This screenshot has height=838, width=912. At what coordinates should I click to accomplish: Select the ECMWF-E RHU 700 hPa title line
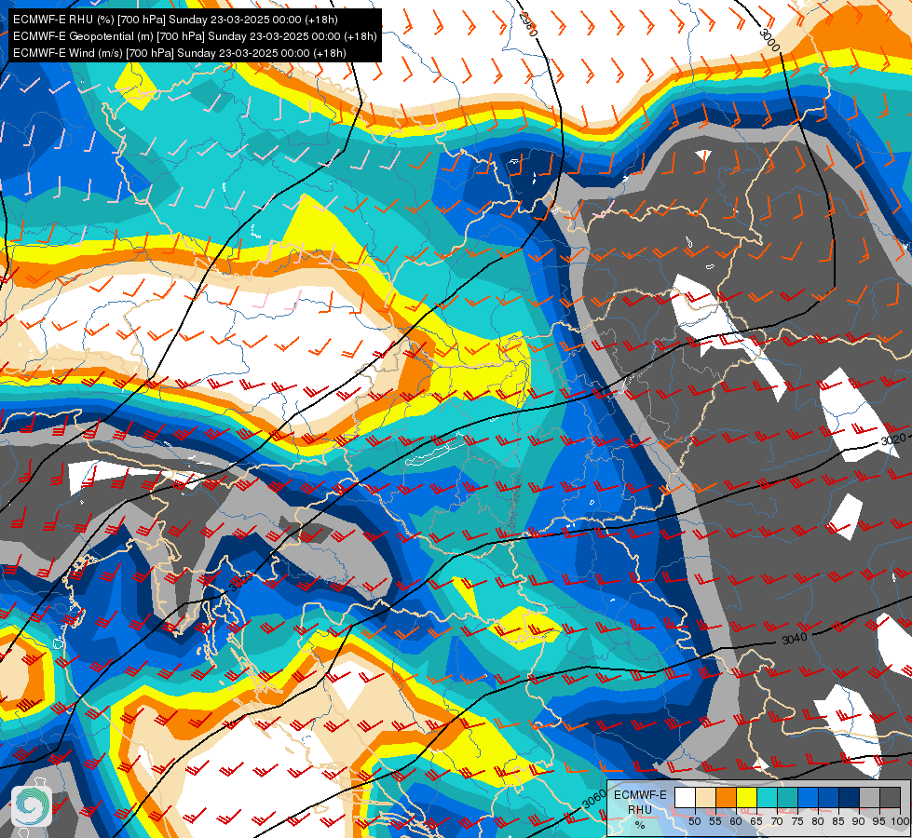coord(175,20)
